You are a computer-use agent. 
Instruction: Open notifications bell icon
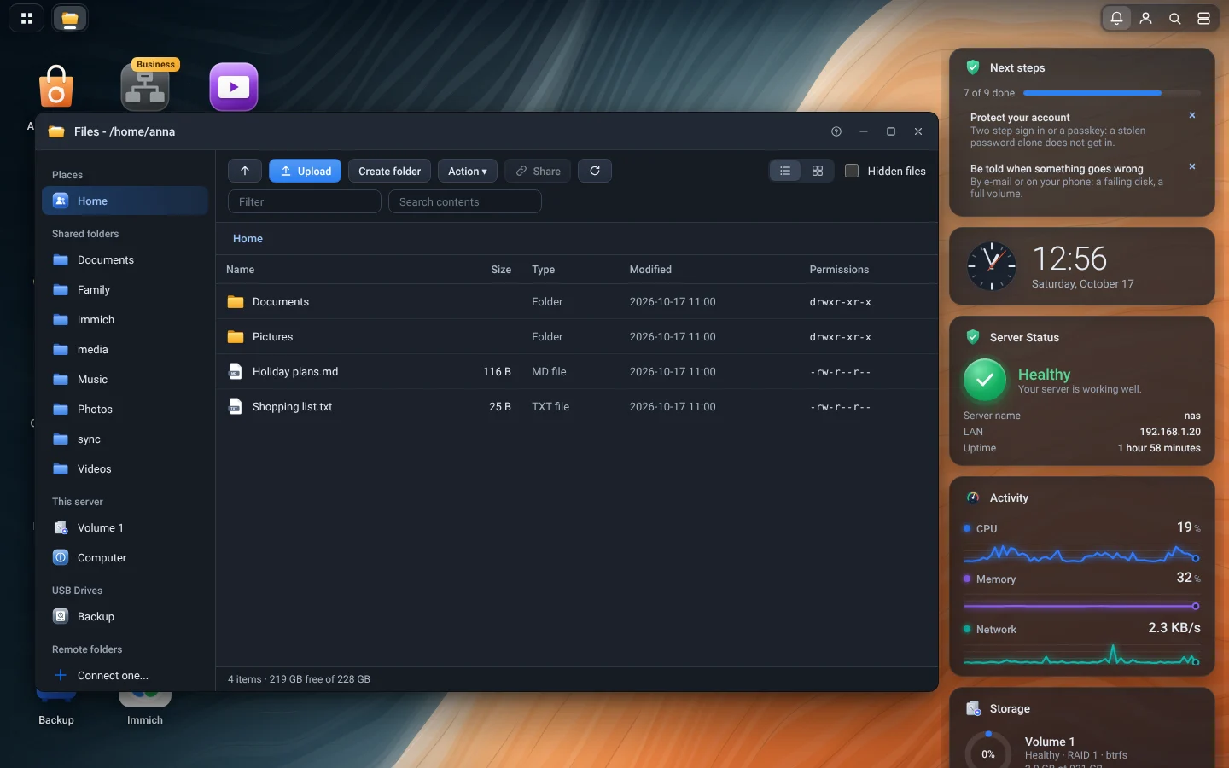click(x=1116, y=18)
